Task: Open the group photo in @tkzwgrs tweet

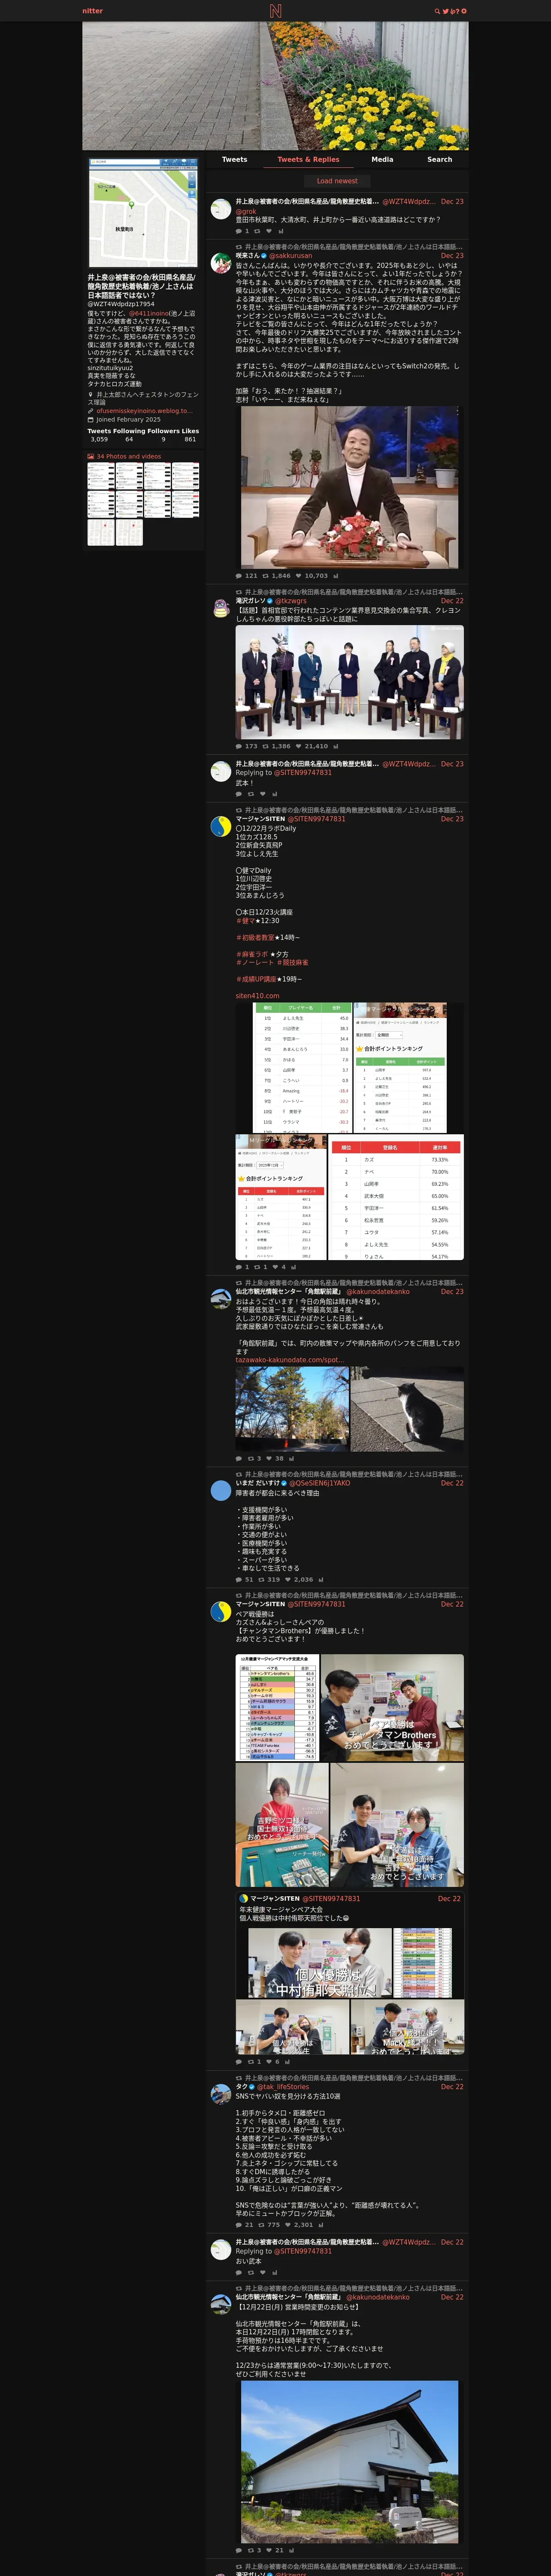Action: [350, 682]
